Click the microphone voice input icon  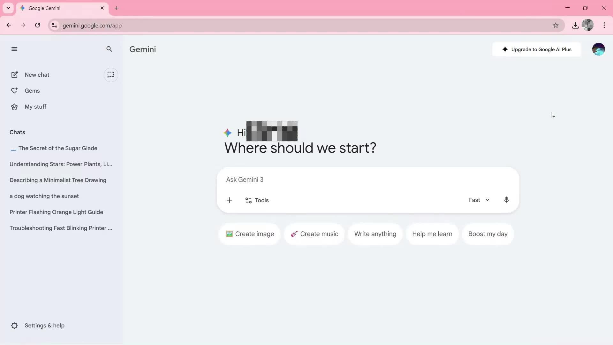[x=506, y=200]
